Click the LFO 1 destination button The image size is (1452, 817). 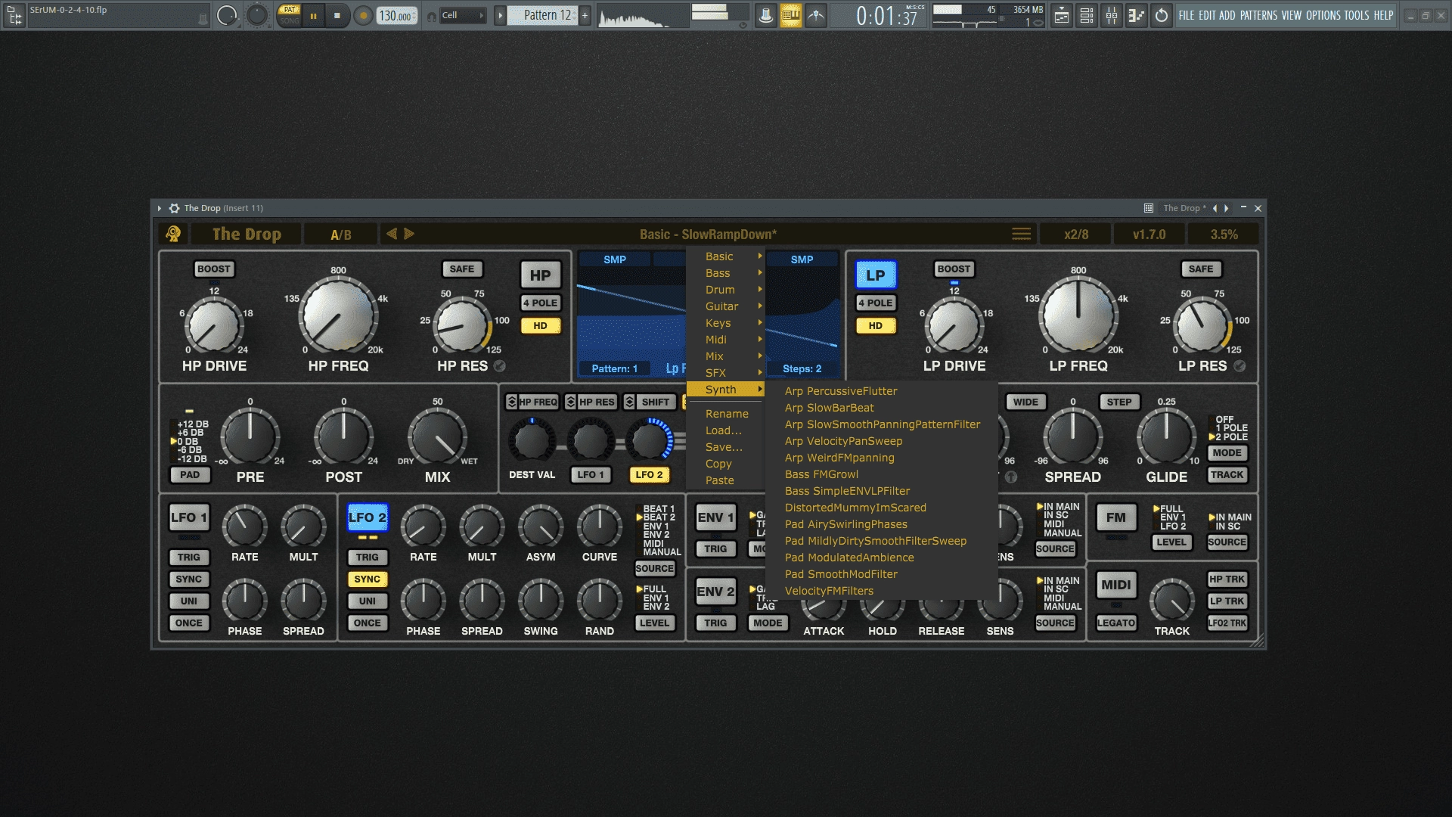[x=591, y=475]
